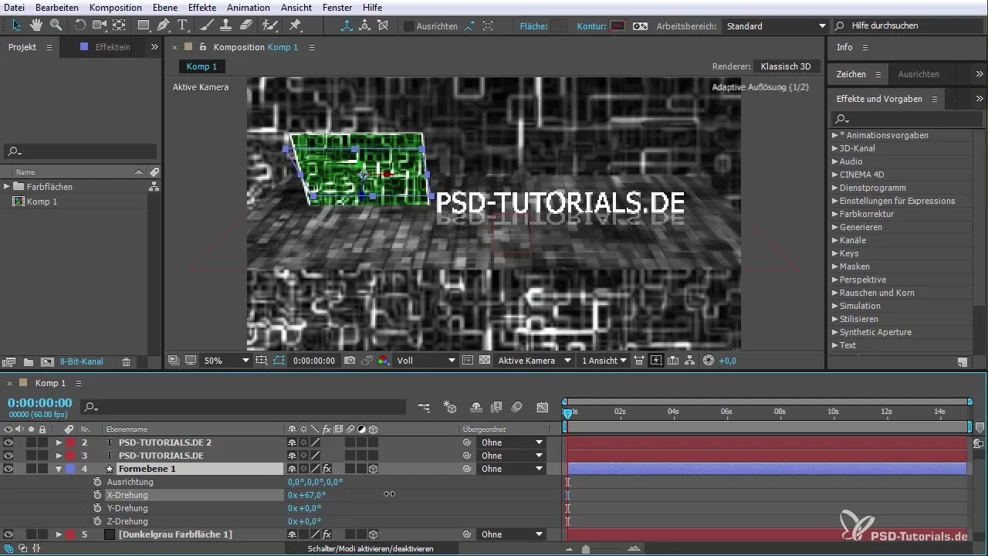Viewport: 988px width, 556px height.
Task: Switch to the Ausrichten panel tab
Action: click(919, 74)
